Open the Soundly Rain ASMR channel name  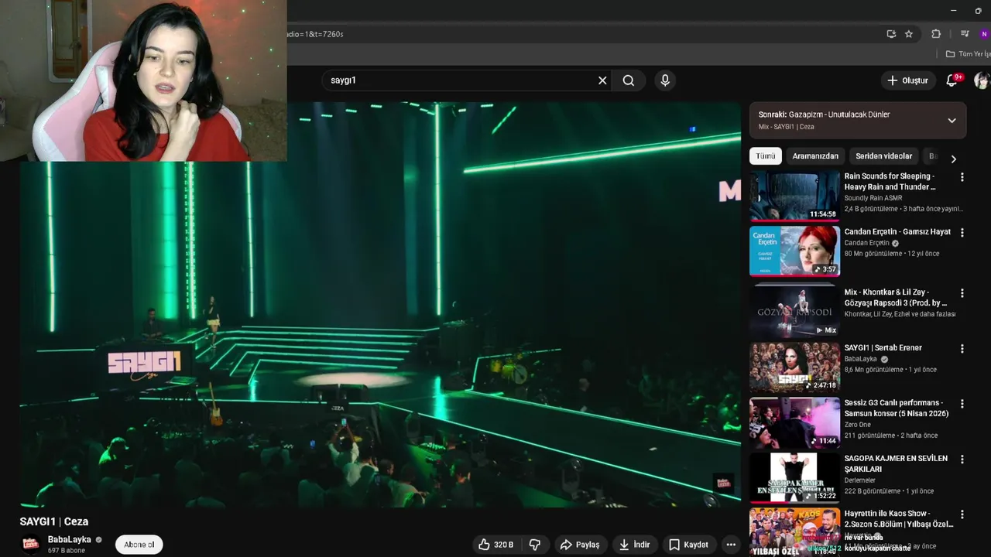[x=873, y=198]
